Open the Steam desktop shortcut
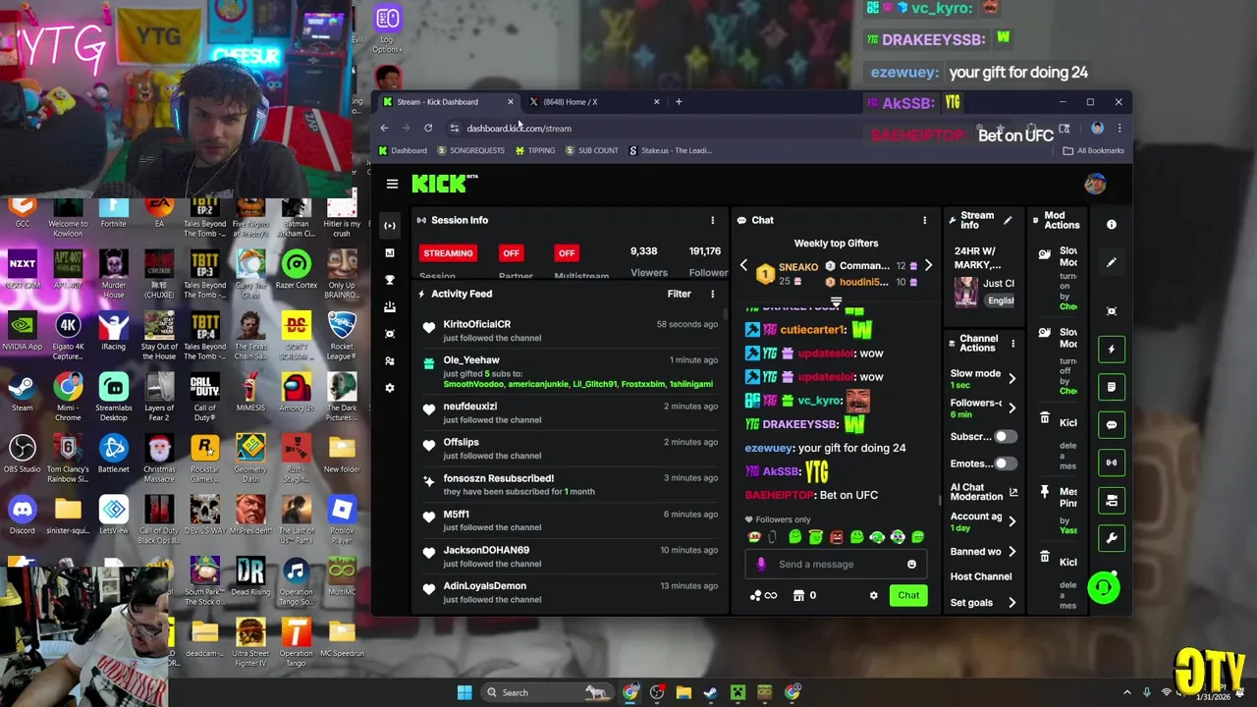 [22, 394]
